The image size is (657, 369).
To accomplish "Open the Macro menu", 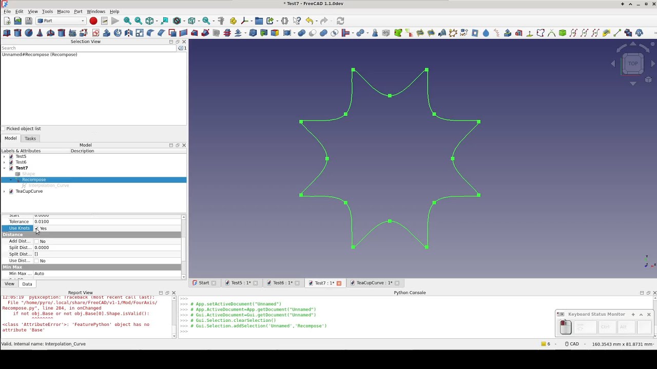I will click(x=63, y=11).
